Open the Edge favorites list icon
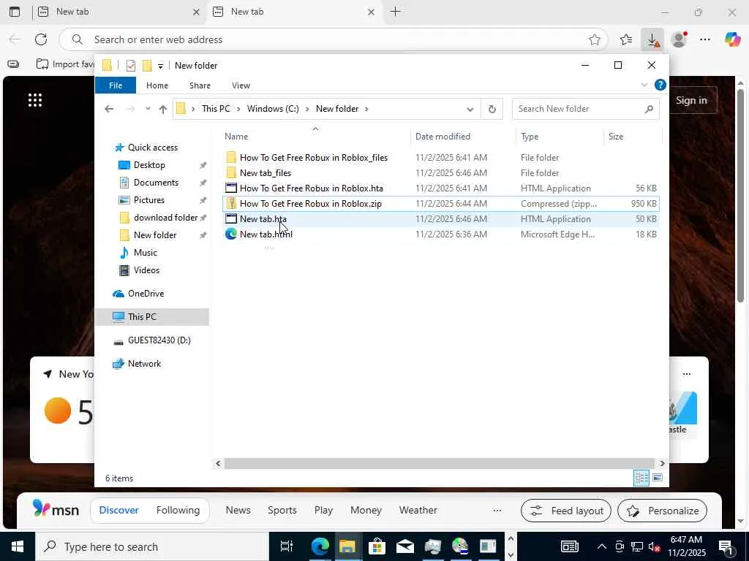Screen dimensions: 749x561 pyautogui.click(x=626, y=39)
